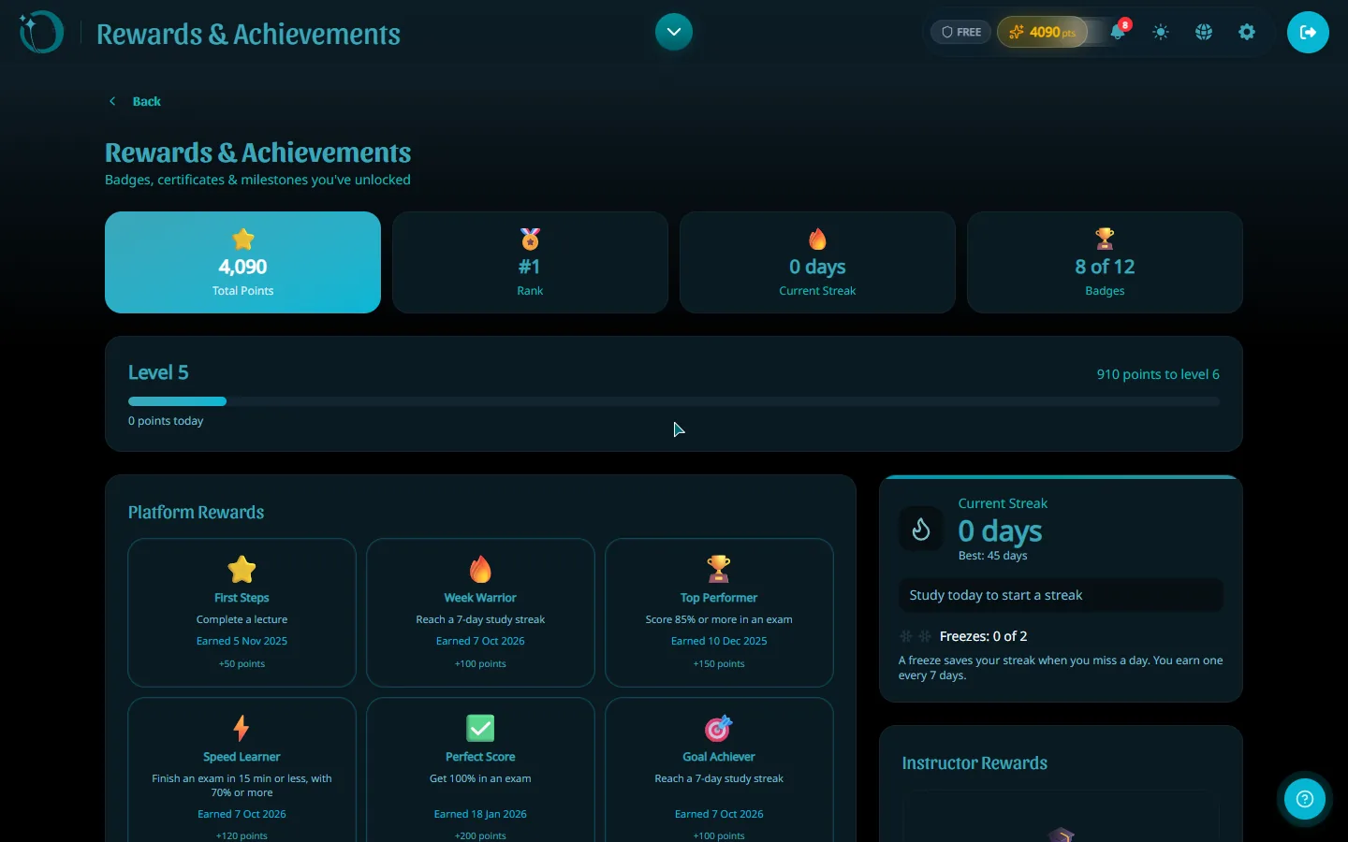The image size is (1348, 842).
Task: Open the Perfect Score checkmark icon
Action: (x=480, y=728)
